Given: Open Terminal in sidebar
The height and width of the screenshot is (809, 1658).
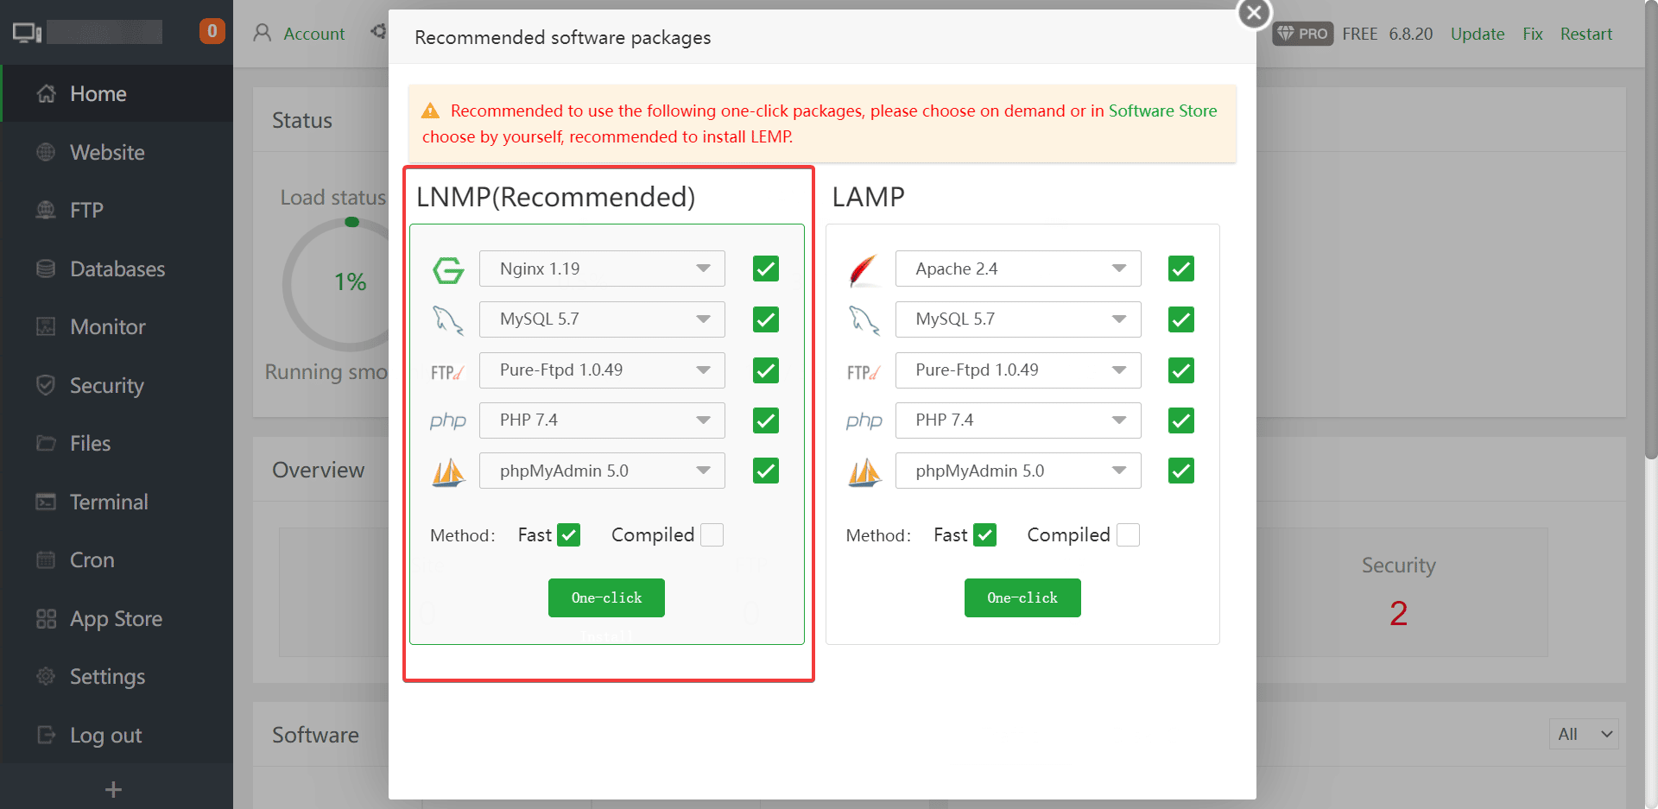Looking at the screenshot, I should [117, 502].
